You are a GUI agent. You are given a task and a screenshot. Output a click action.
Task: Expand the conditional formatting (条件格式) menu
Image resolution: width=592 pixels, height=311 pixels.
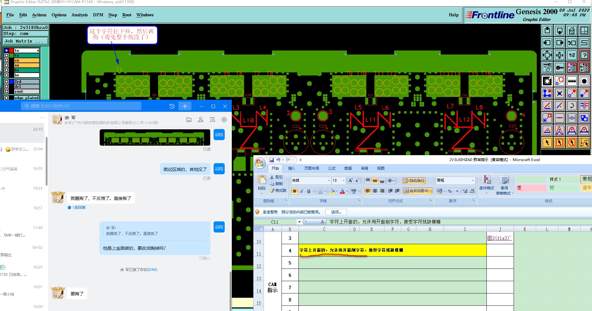(486, 185)
